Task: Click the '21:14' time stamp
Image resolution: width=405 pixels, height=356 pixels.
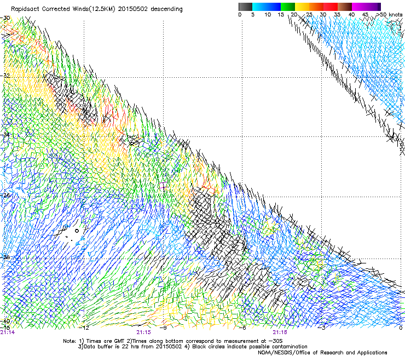Action: [8, 332]
